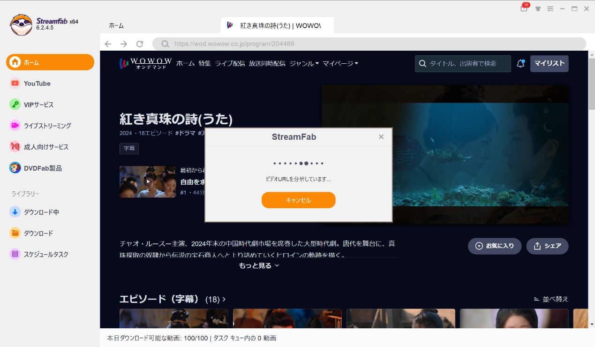Cancel the URL analysis with キャンセル
Viewport: 595px width, 347px height.
tap(299, 200)
